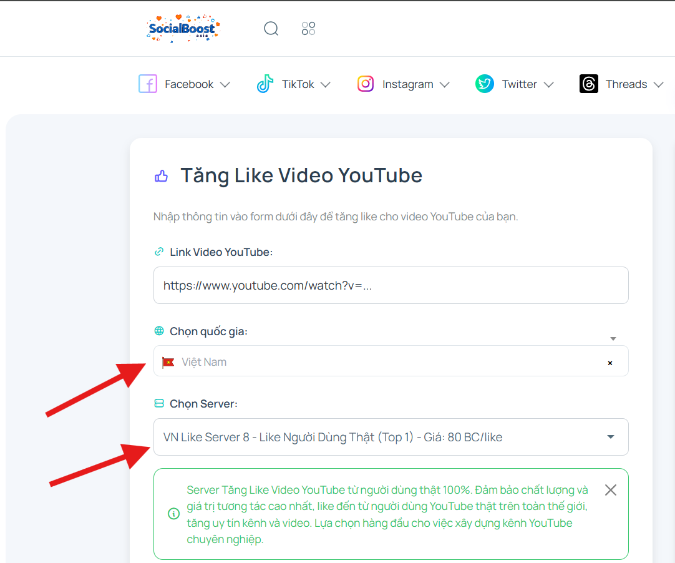Open the country dropdown arrow

click(x=613, y=339)
